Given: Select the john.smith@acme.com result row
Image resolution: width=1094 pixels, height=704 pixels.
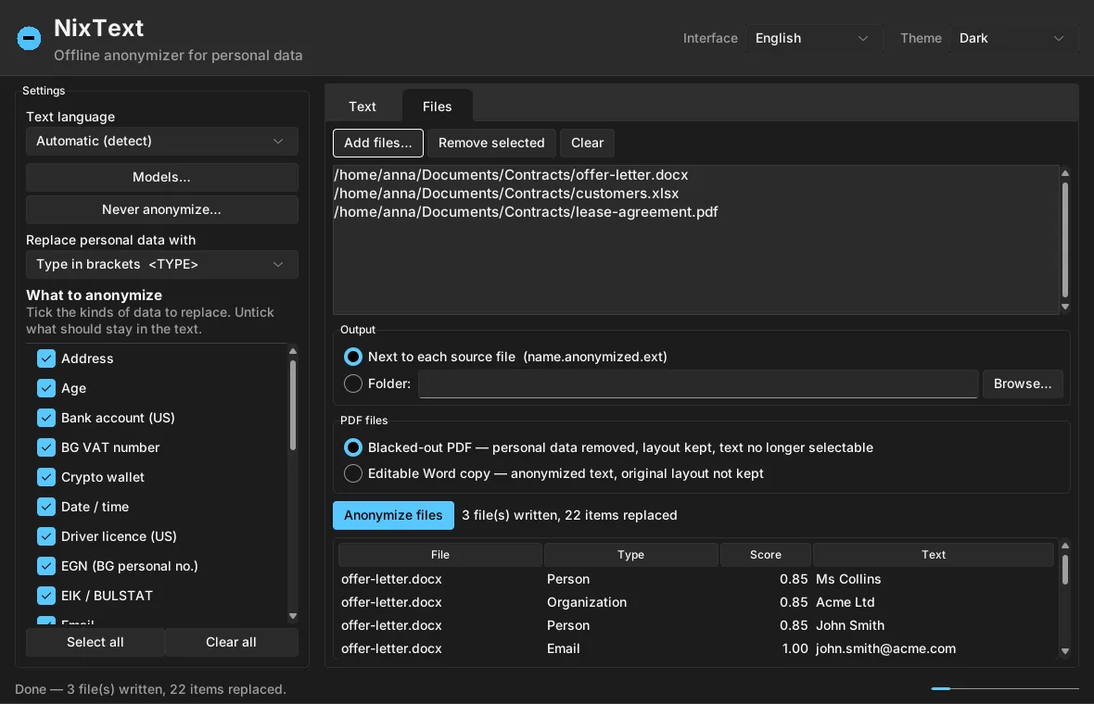Looking at the screenshot, I should tap(696, 648).
